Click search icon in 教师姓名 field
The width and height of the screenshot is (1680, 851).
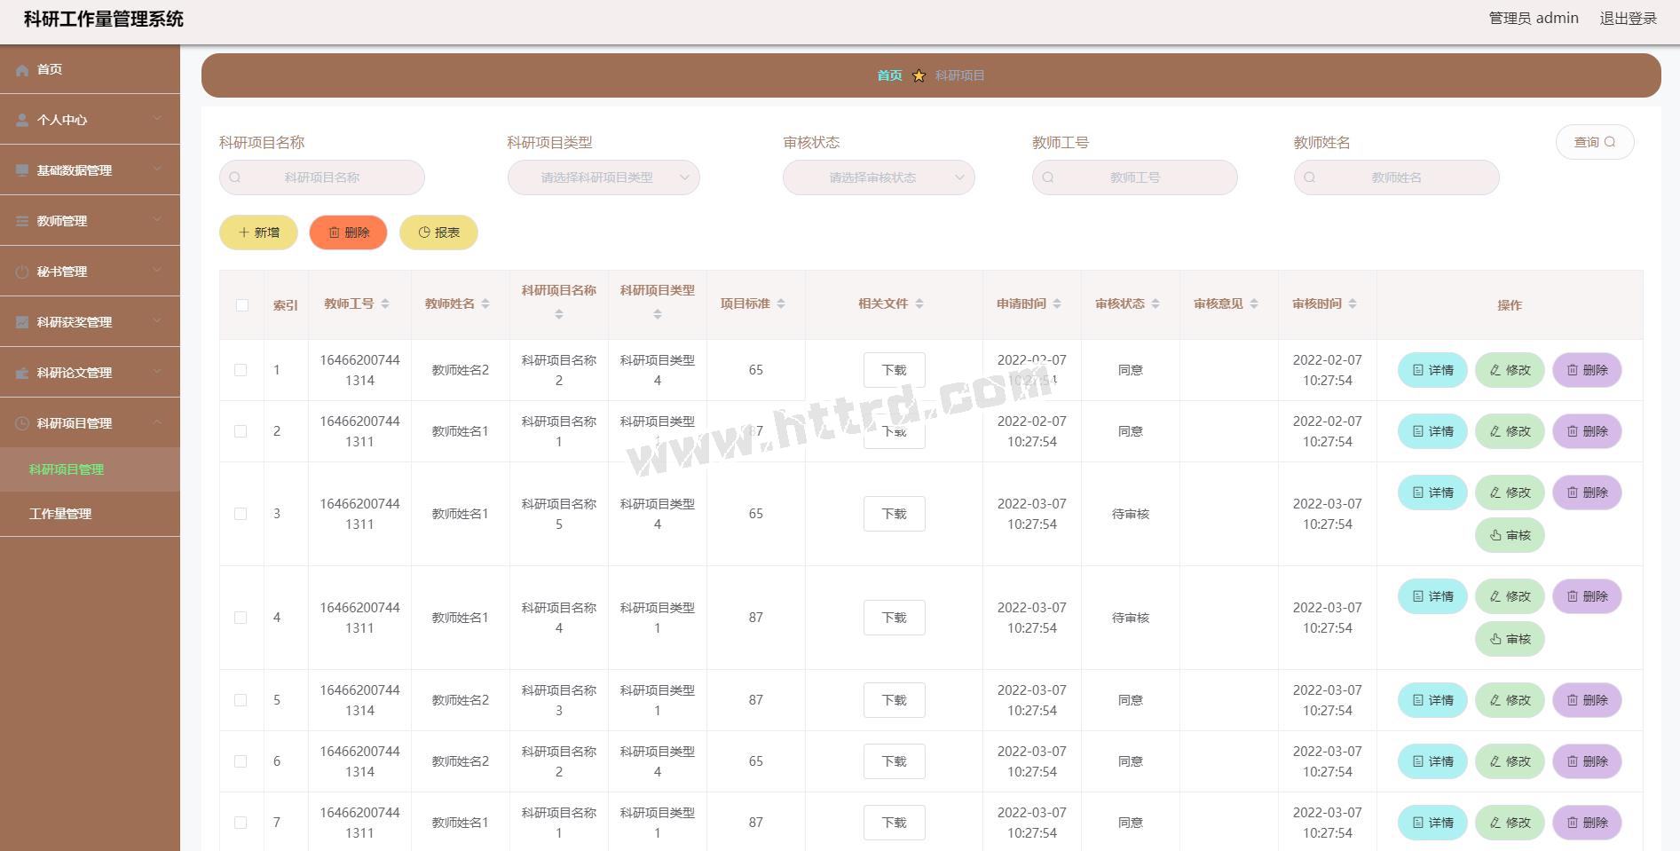point(1310,177)
